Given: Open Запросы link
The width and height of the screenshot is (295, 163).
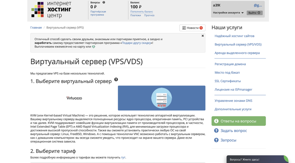Looking at the screenshot, I should [x=228, y=140].
